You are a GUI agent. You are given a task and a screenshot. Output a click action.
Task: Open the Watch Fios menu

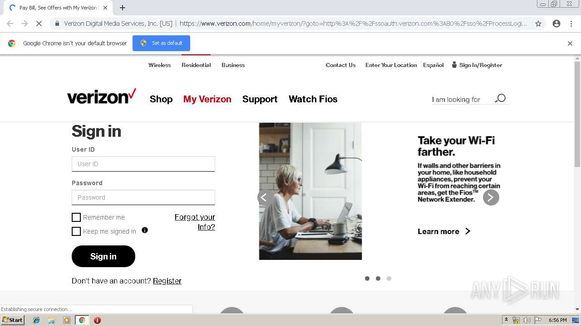313,99
